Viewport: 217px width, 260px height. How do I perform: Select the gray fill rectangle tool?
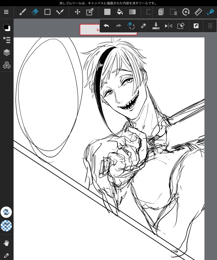107,12
